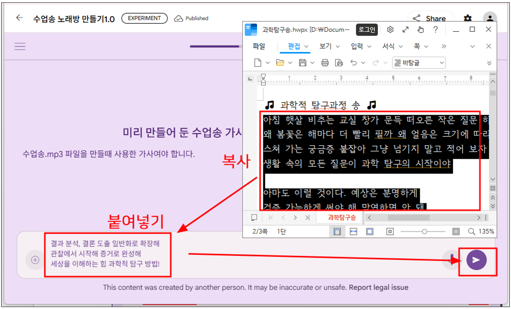The width and height of the screenshot is (511, 309).
Task: Open the 파일 menu
Action: click(259, 47)
